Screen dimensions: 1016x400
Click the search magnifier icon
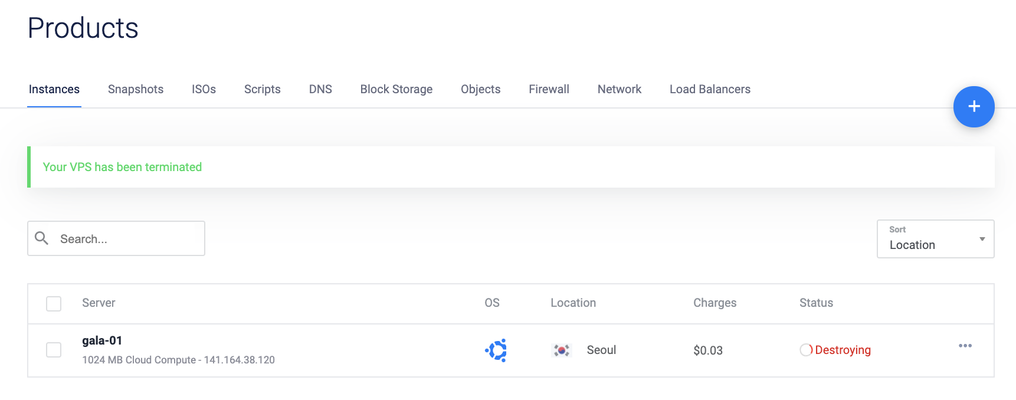pyautogui.click(x=41, y=238)
